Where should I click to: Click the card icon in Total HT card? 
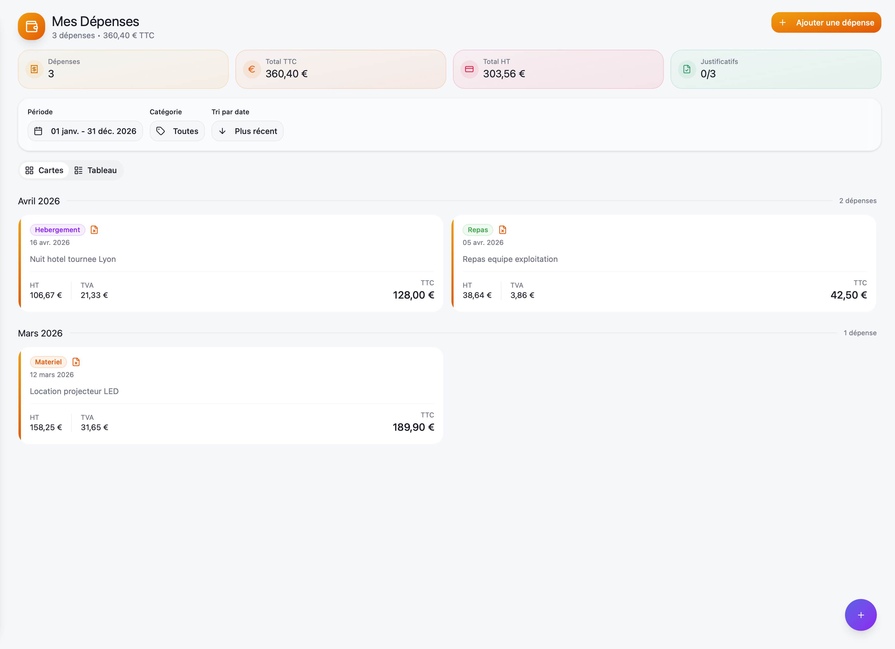[469, 69]
